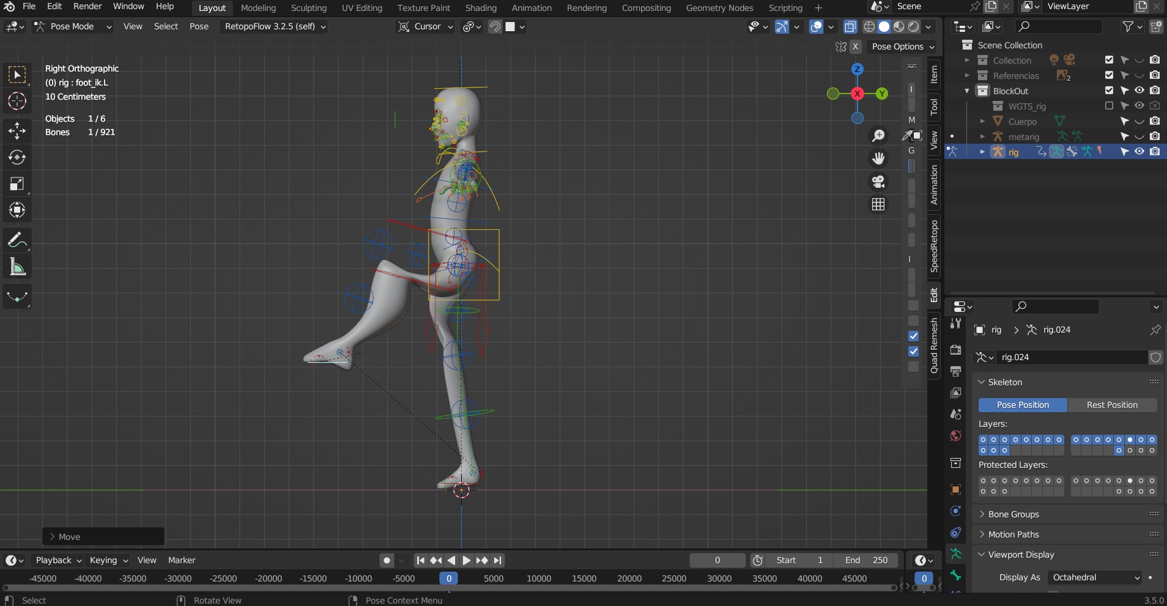Toggle X-Ray display in viewport header
The image size is (1167, 606).
pyautogui.click(x=850, y=26)
